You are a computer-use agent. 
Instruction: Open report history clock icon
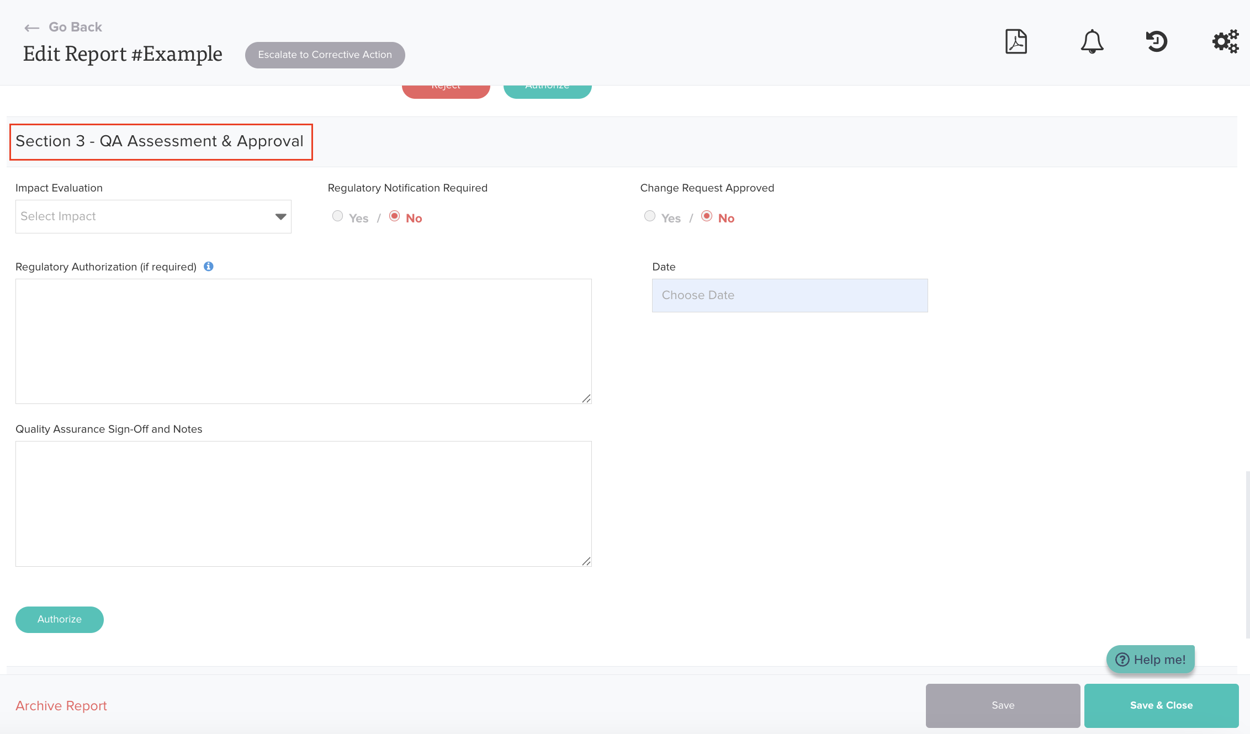pyautogui.click(x=1156, y=41)
